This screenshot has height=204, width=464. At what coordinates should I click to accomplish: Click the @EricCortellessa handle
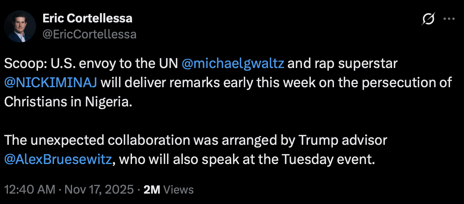coord(89,34)
